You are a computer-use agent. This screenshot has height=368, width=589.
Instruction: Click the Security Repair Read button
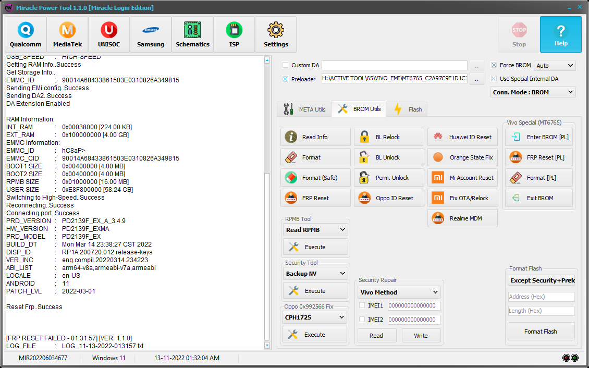(376, 336)
